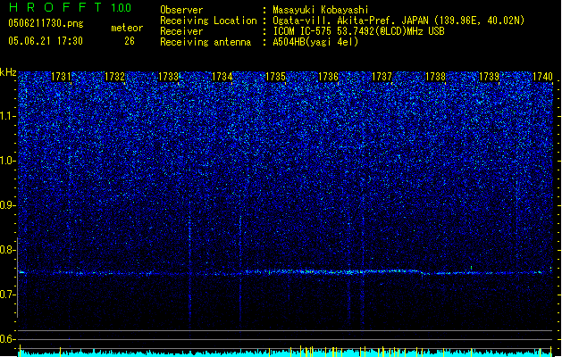This screenshot has height=357, width=562.
Task: Click the 1737 time label
Action: pyautogui.click(x=382, y=77)
